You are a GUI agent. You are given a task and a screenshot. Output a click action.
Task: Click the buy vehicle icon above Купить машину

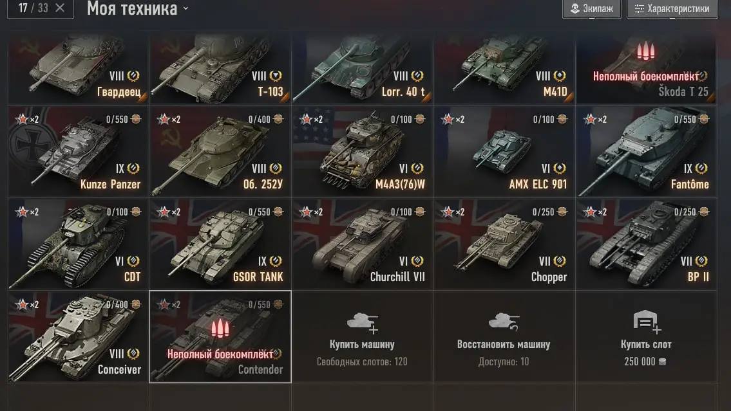362,323
